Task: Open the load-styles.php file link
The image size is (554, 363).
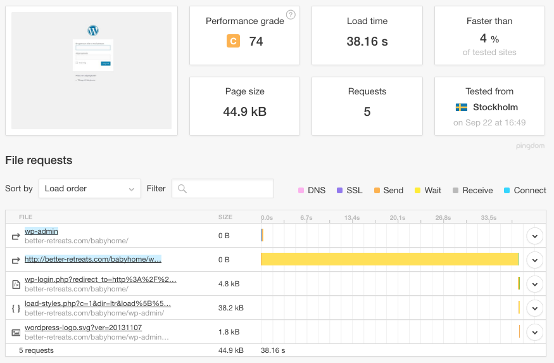Action: [98, 303]
